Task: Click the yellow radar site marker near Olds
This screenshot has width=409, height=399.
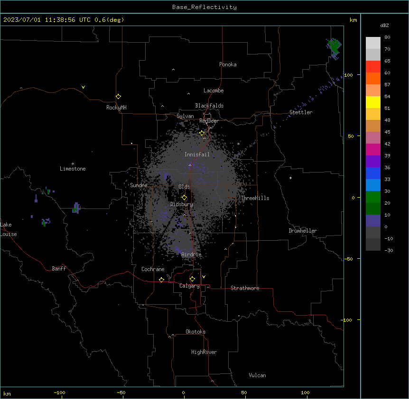Action: pyautogui.click(x=184, y=198)
